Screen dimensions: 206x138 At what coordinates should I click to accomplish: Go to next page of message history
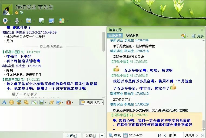click(x=197, y=135)
